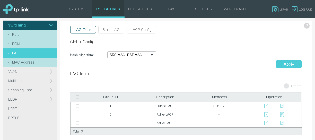Image resolution: width=315 pixels, height=140 pixels.
Task: Check the select-all box in table header
Action: click(77, 97)
